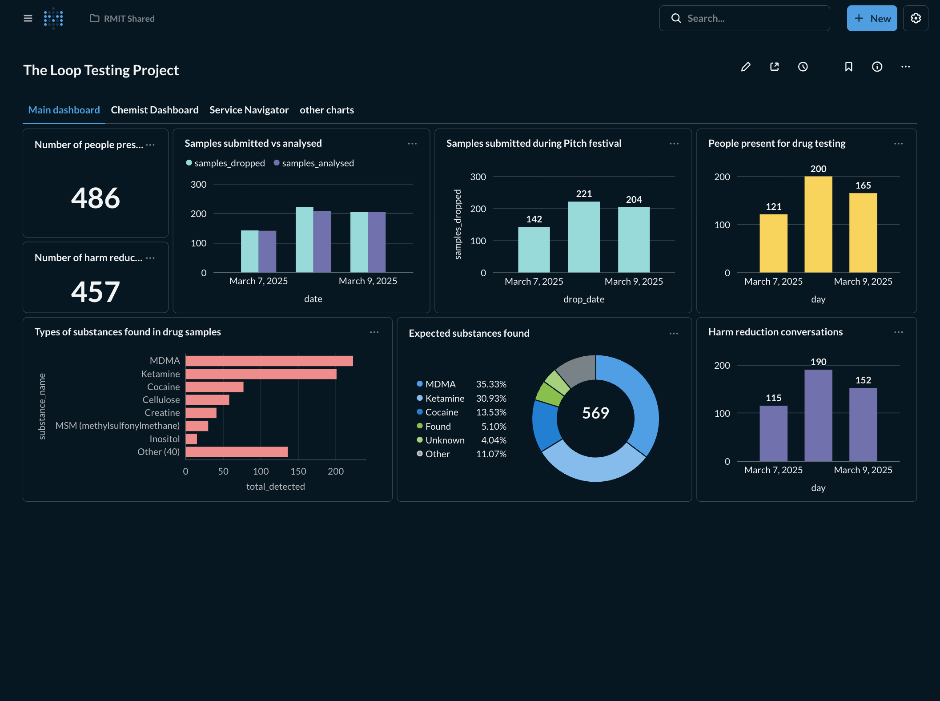The height and width of the screenshot is (701, 940).
Task: Open the hamburger sidebar menu
Action: click(28, 18)
